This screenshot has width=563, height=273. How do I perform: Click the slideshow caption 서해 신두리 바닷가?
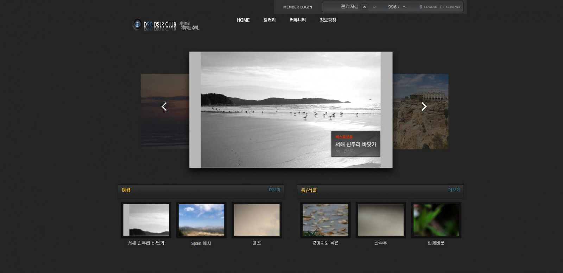(x=355, y=144)
